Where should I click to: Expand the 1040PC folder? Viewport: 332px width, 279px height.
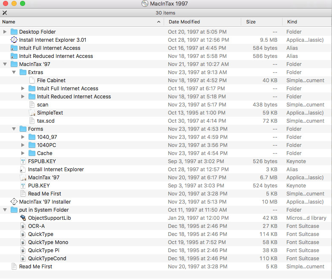(x=23, y=145)
